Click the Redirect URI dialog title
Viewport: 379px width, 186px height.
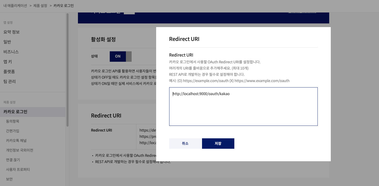(x=184, y=39)
